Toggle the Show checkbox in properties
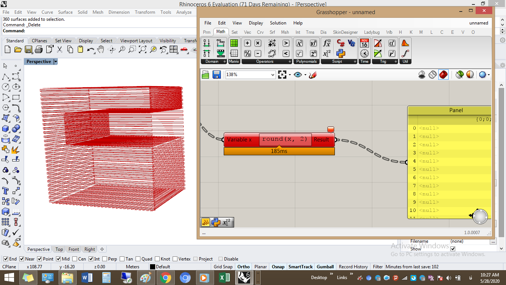506x285 pixels. (x=453, y=249)
